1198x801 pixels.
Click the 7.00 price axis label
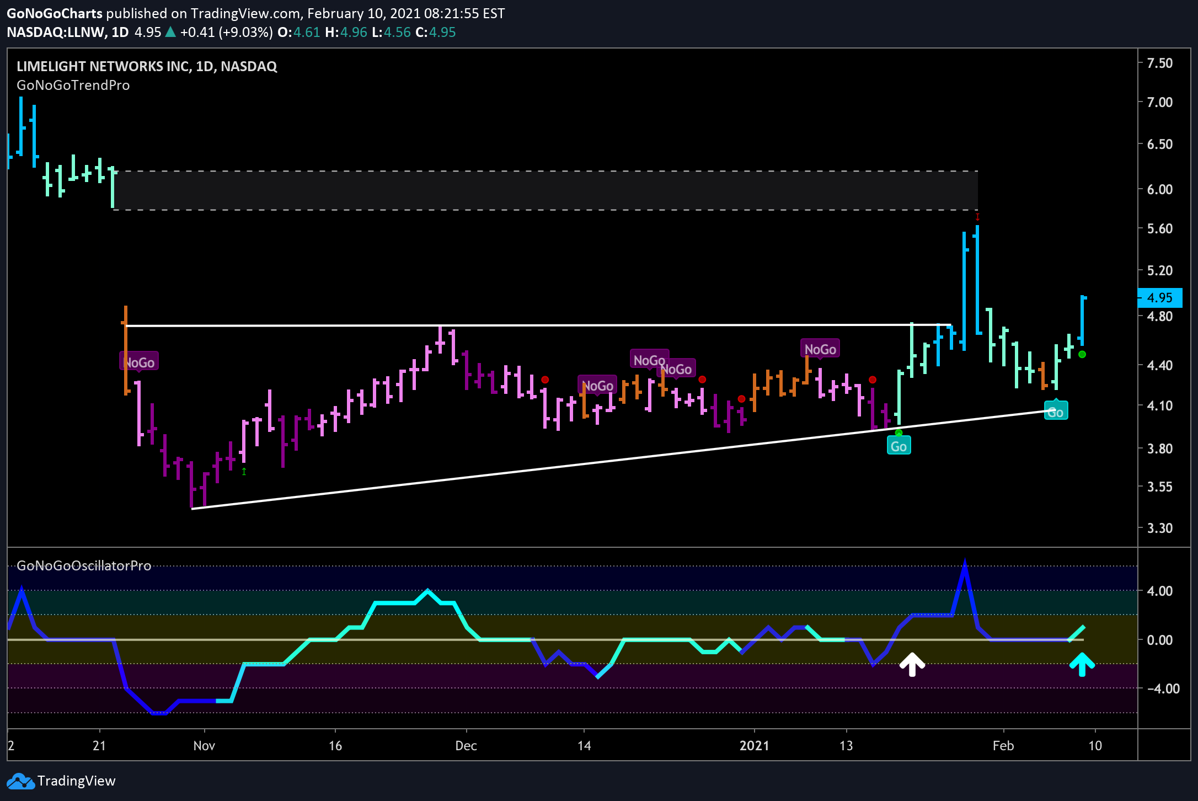pos(1159,102)
